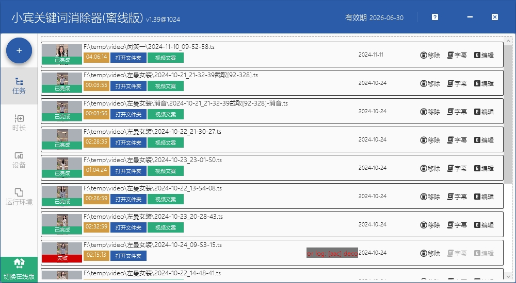The height and width of the screenshot is (283, 516).
Task: Open 视频文案 for 2024-10-22_21-30-27.ts
Action: coord(166,143)
